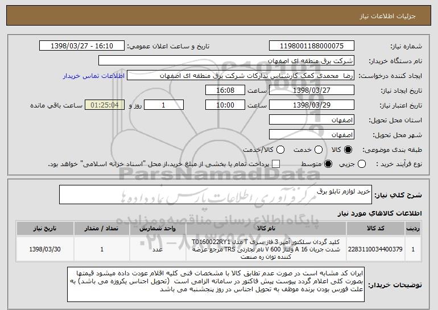Click the product name cell for selector switch
Screen dimensions: 438x310
[x=266, y=249]
